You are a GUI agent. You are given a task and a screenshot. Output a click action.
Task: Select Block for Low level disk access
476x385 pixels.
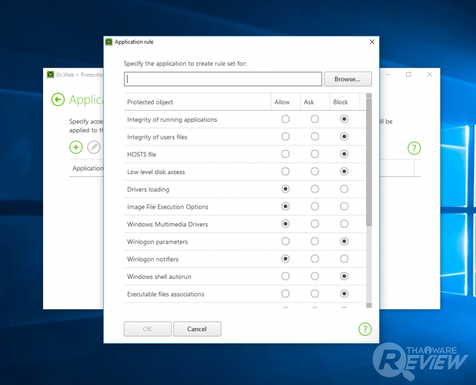344,172
